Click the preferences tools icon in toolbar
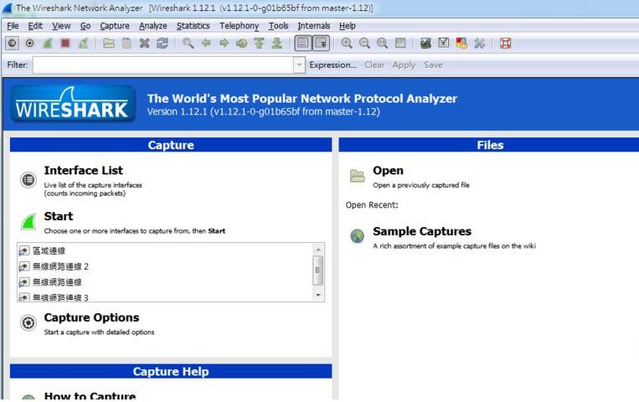Image resolution: width=639 pixels, height=402 pixels. (480, 44)
